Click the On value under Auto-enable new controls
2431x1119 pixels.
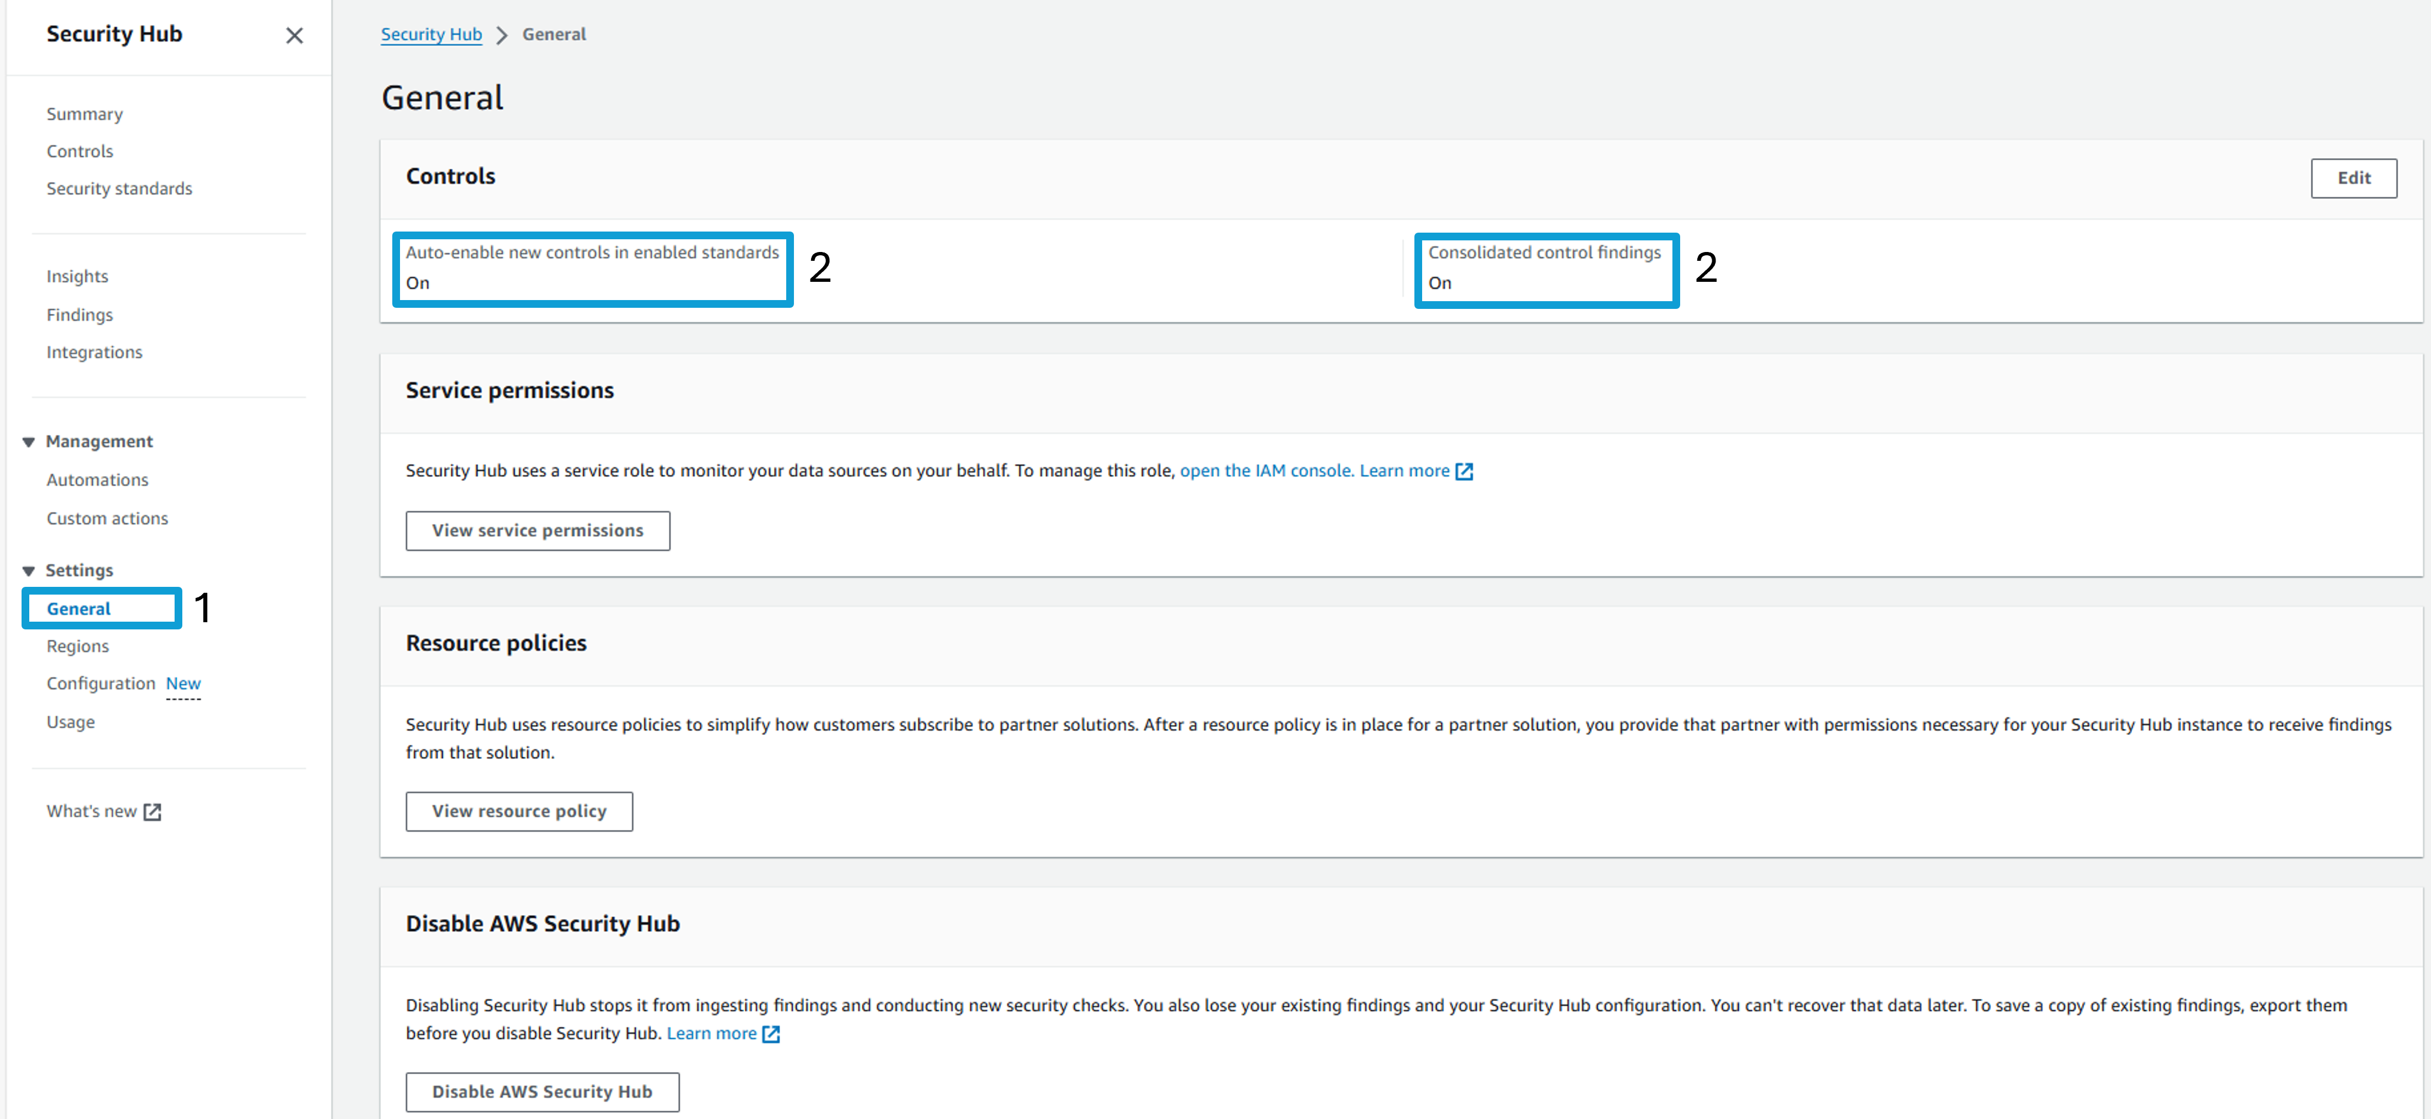[x=418, y=283]
